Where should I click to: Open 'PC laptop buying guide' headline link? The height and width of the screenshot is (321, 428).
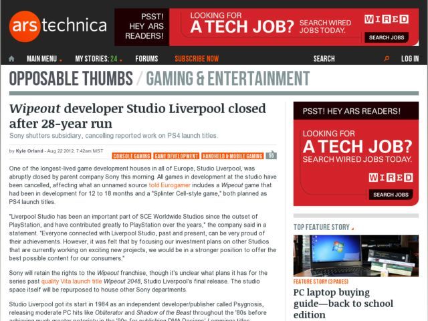[343, 303]
